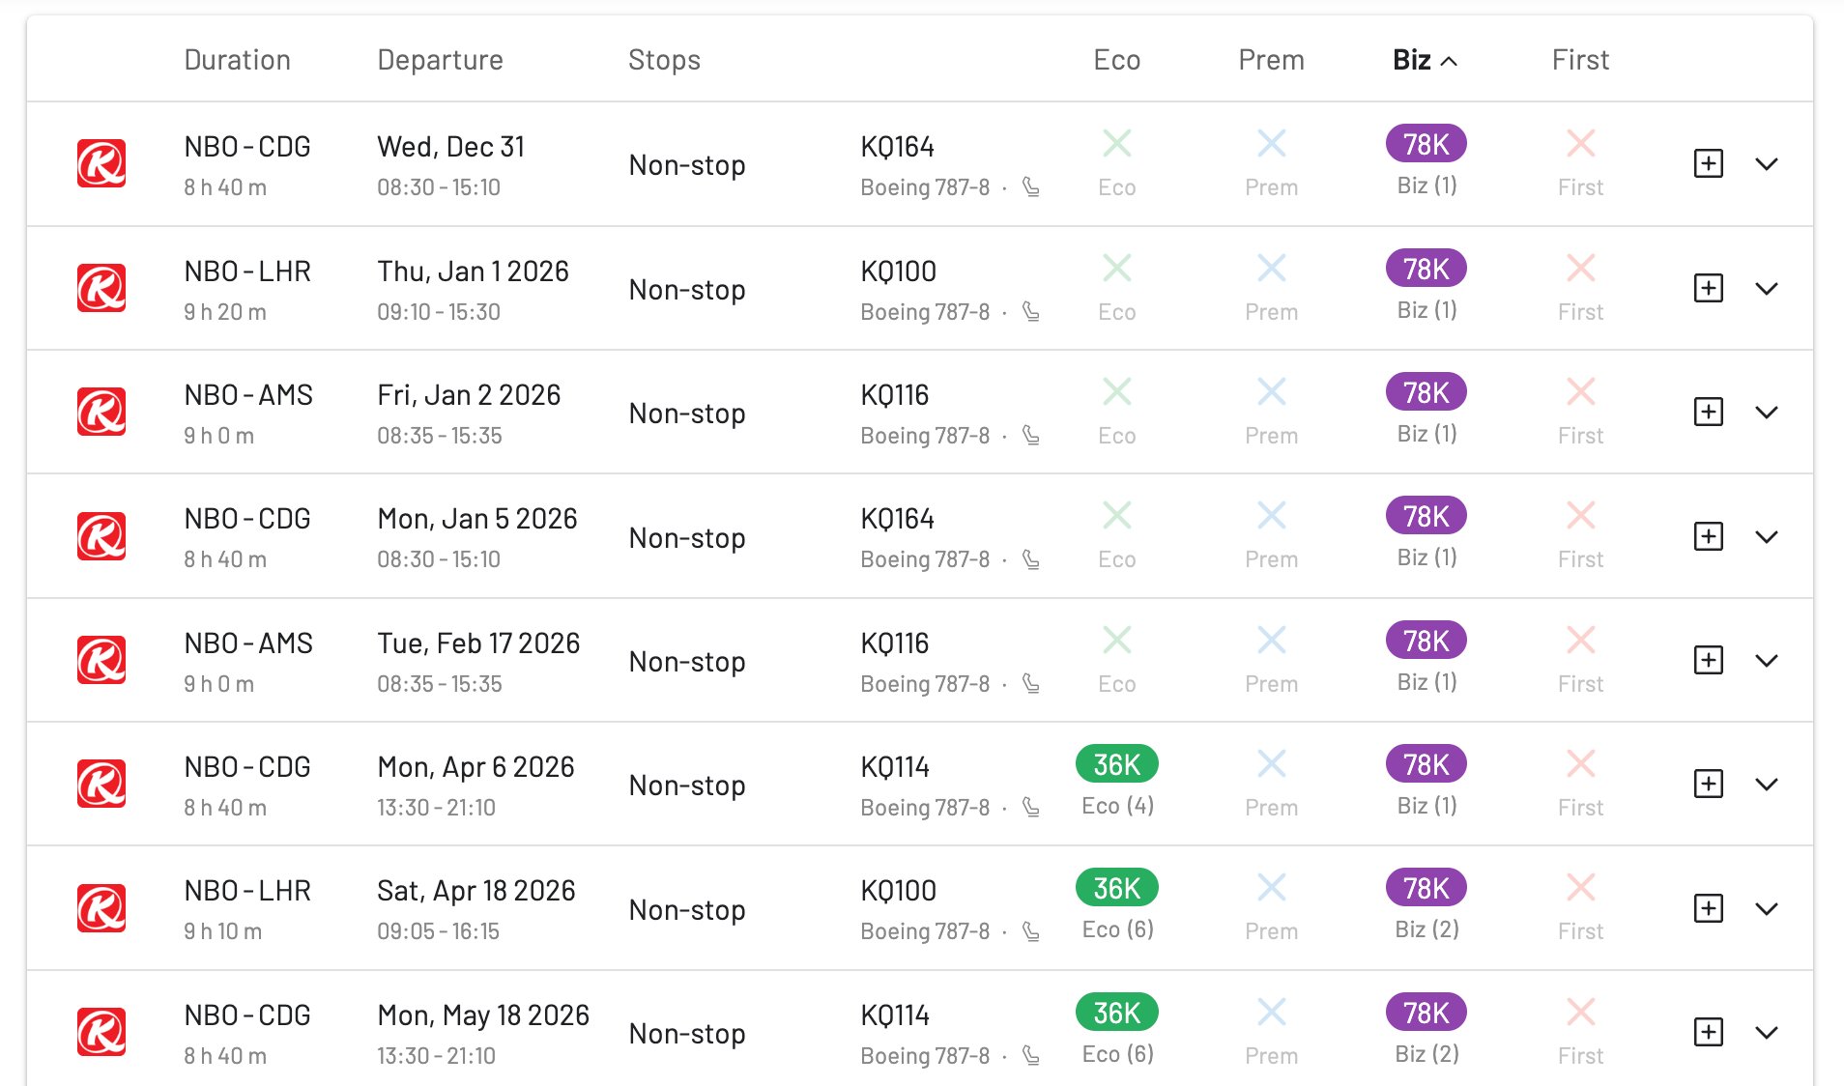Click the Prem X on the KQ114 Apr 6 flight
1844x1086 pixels.
click(1270, 763)
